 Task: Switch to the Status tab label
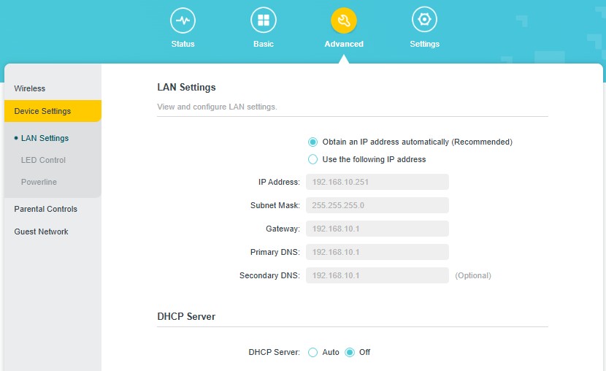pos(183,44)
